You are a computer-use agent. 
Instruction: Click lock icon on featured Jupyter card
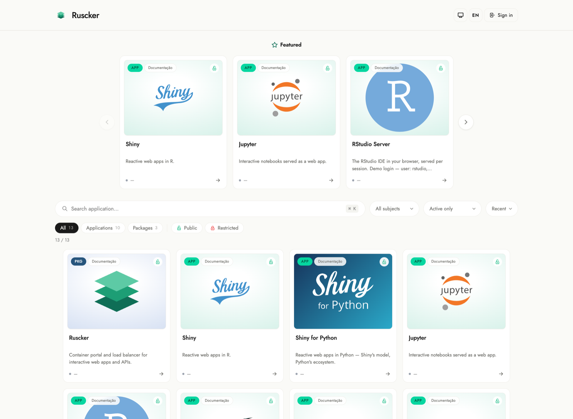pyautogui.click(x=327, y=68)
